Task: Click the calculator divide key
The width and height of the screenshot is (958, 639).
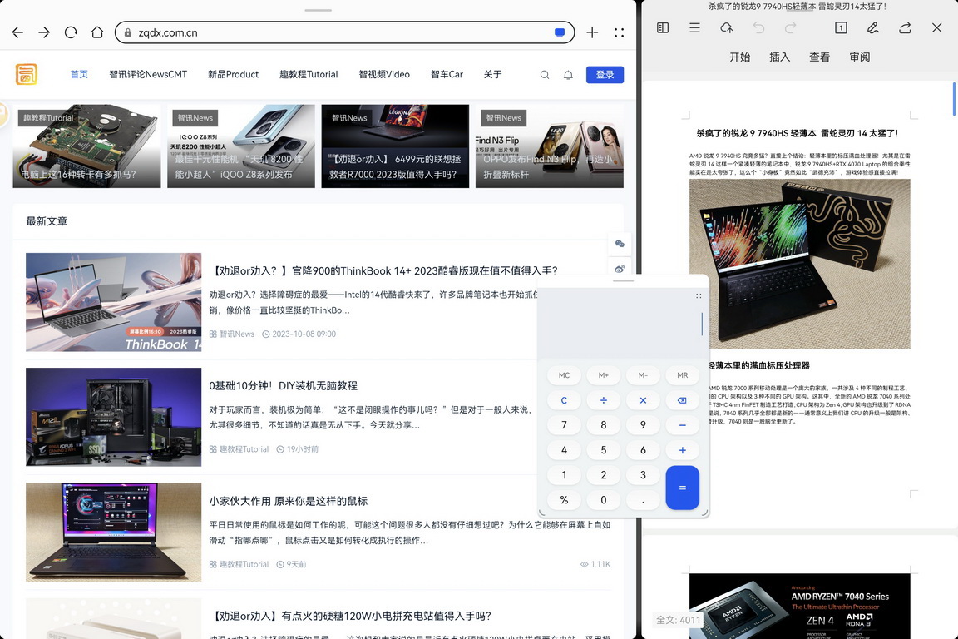Action: pos(604,400)
